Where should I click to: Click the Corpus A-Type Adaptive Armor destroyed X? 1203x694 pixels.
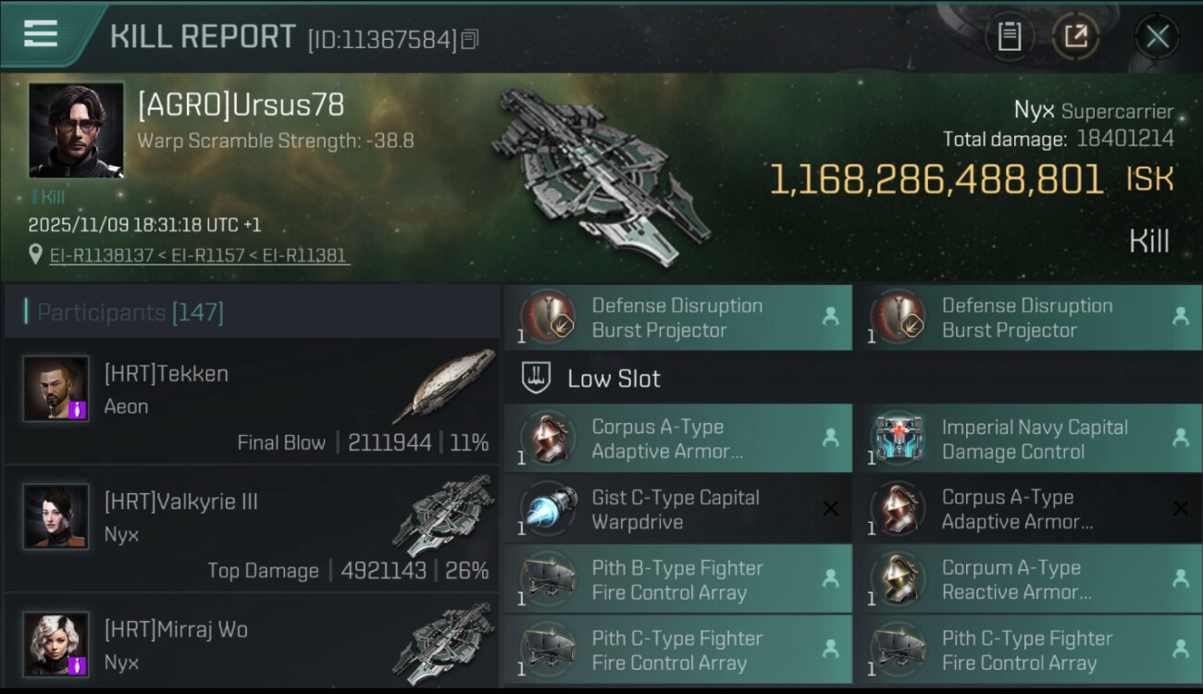pyautogui.click(x=1181, y=508)
